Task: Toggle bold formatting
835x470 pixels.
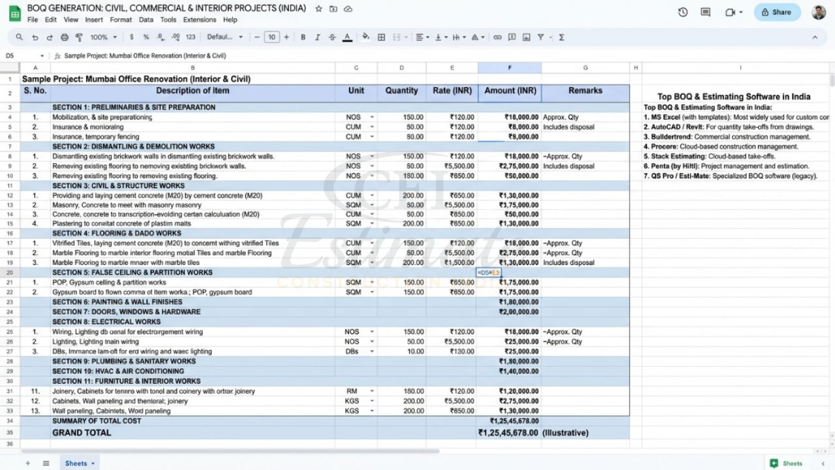Action: (x=303, y=37)
